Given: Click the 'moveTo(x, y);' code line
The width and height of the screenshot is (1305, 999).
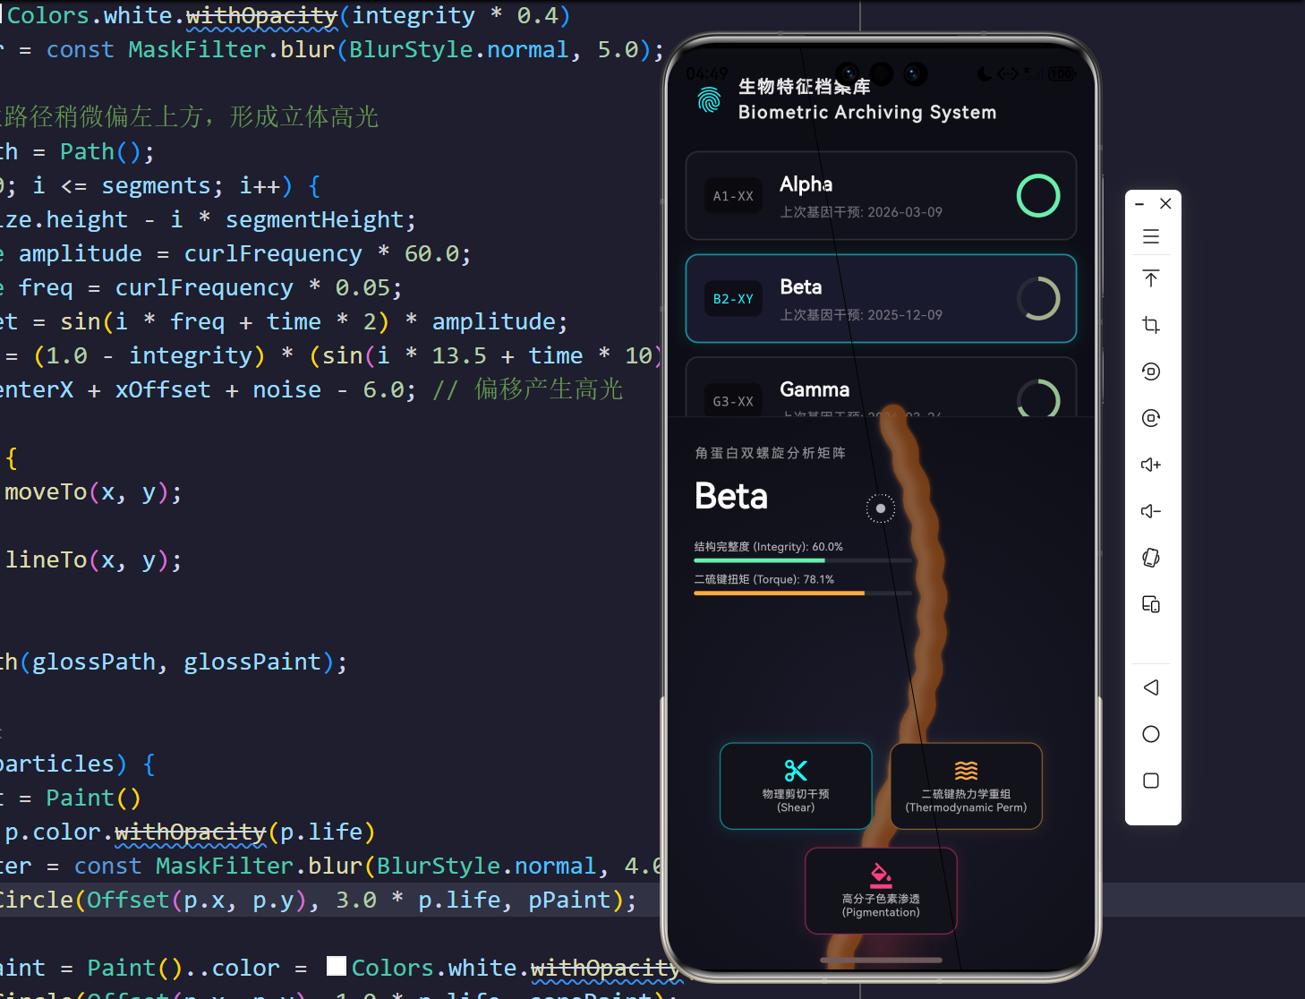Looking at the screenshot, I should (93, 491).
